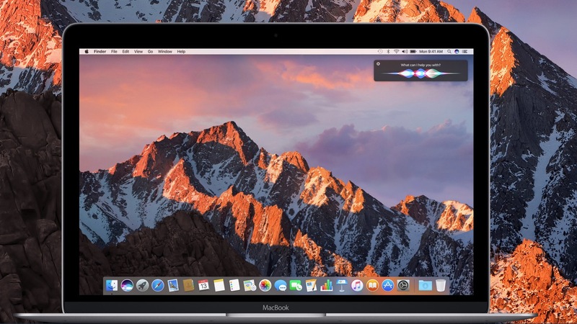Open Reminders list icon in Dock
The height and width of the screenshot is (324, 577).
234,285
